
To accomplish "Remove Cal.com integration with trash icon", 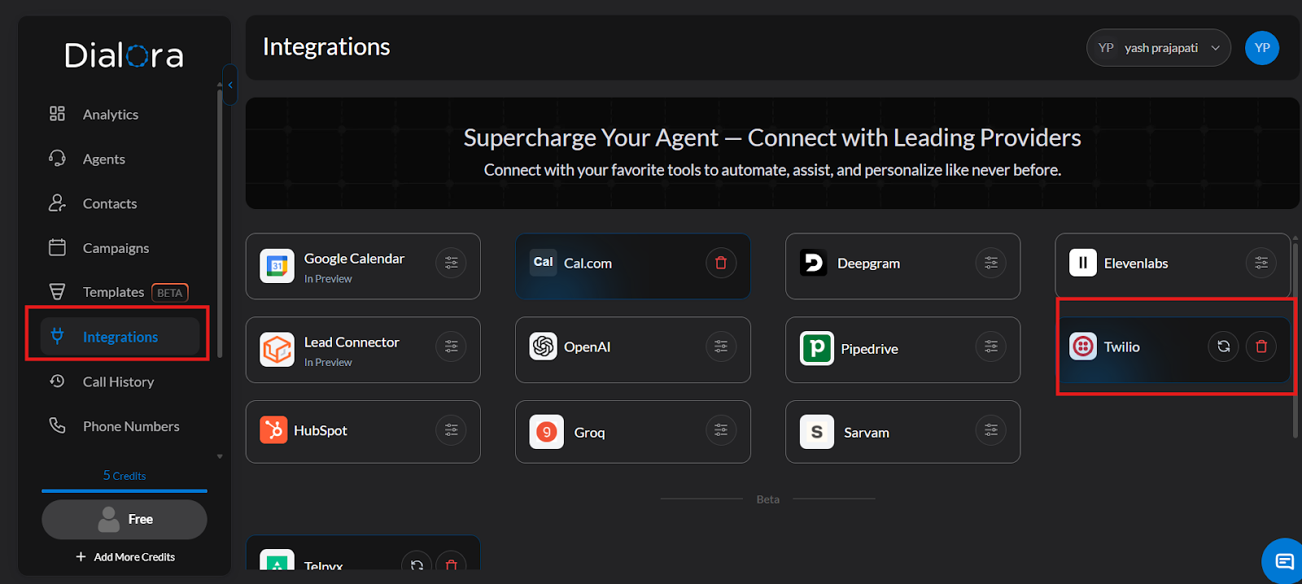I will [720, 263].
